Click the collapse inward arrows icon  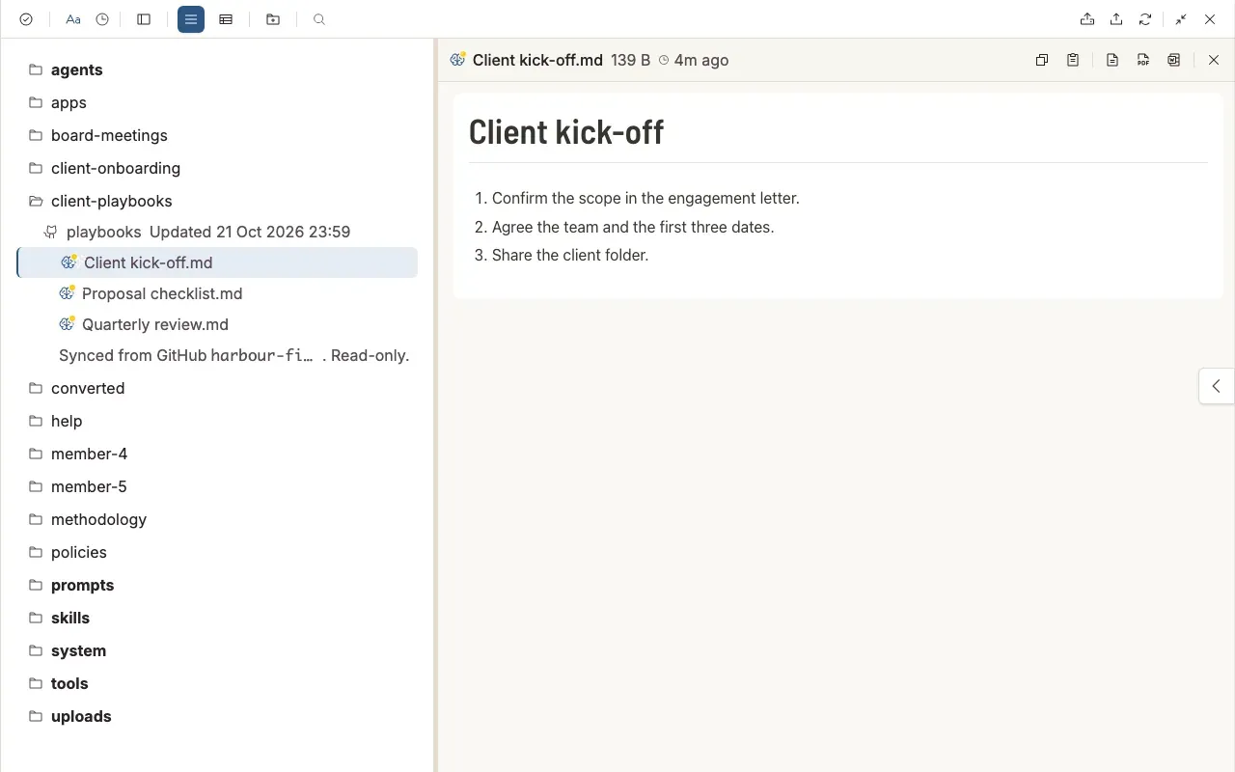pos(1181,19)
